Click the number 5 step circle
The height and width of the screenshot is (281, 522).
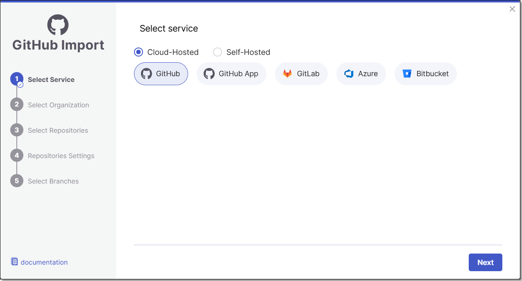point(17,181)
